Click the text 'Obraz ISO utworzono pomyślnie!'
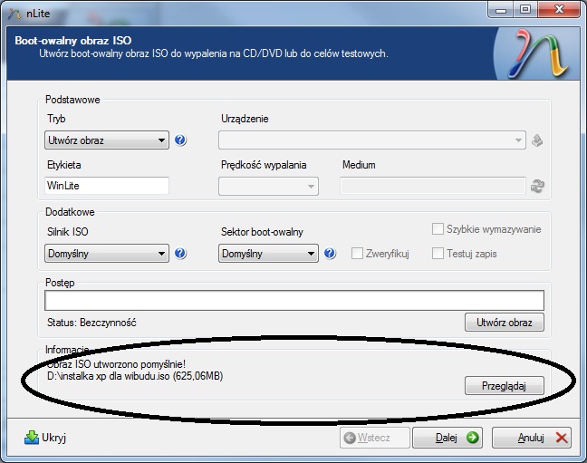This screenshot has width=587, height=463. coord(117,364)
